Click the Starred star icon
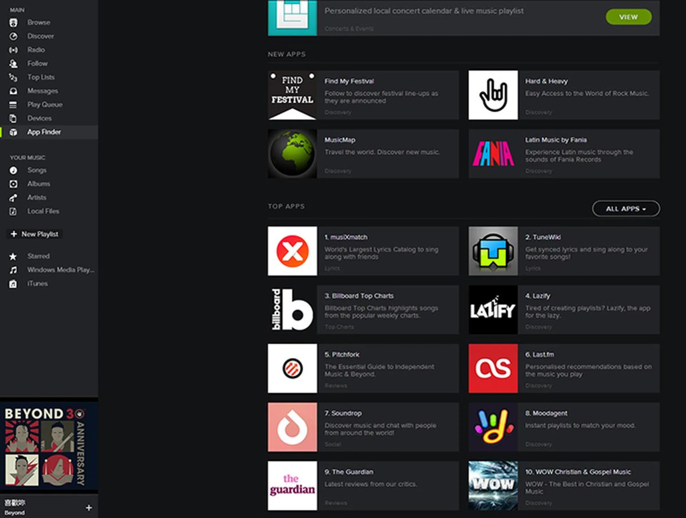Viewport: 686px width, 518px height. pos(13,256)
